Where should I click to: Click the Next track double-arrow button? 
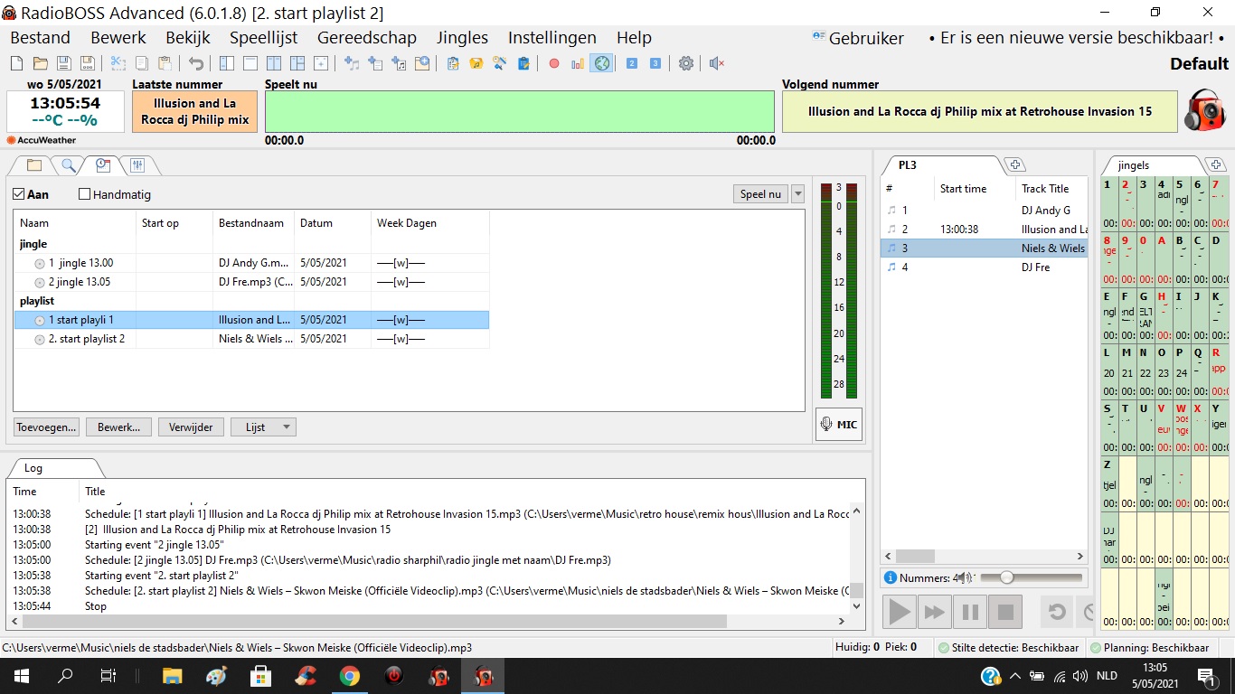(x=934, y=613)
